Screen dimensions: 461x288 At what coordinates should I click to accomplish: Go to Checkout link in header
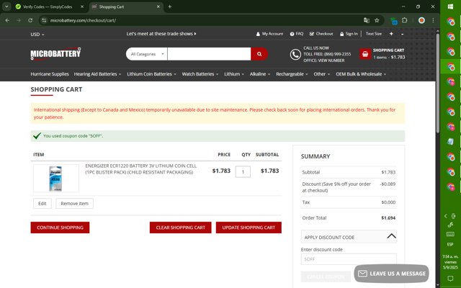(x=321, y=34)
